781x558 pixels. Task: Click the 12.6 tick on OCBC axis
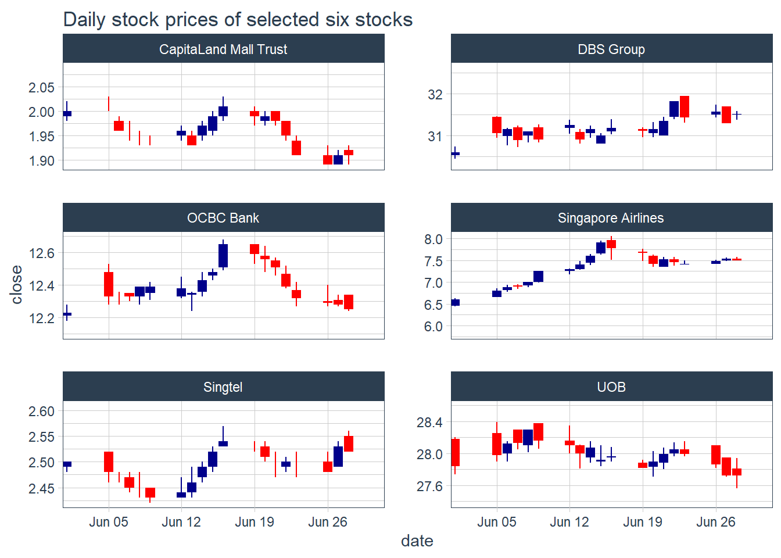pyautogui.click(x=41, y=253)
